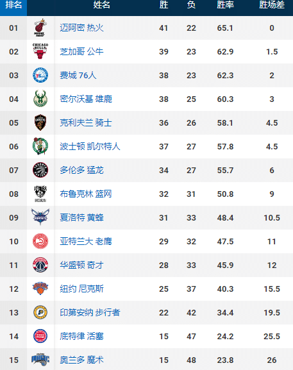Viewport: 293px width, 370px height.
Task: Sort by the 排名 column header
Action: click(x=13, y=4)
